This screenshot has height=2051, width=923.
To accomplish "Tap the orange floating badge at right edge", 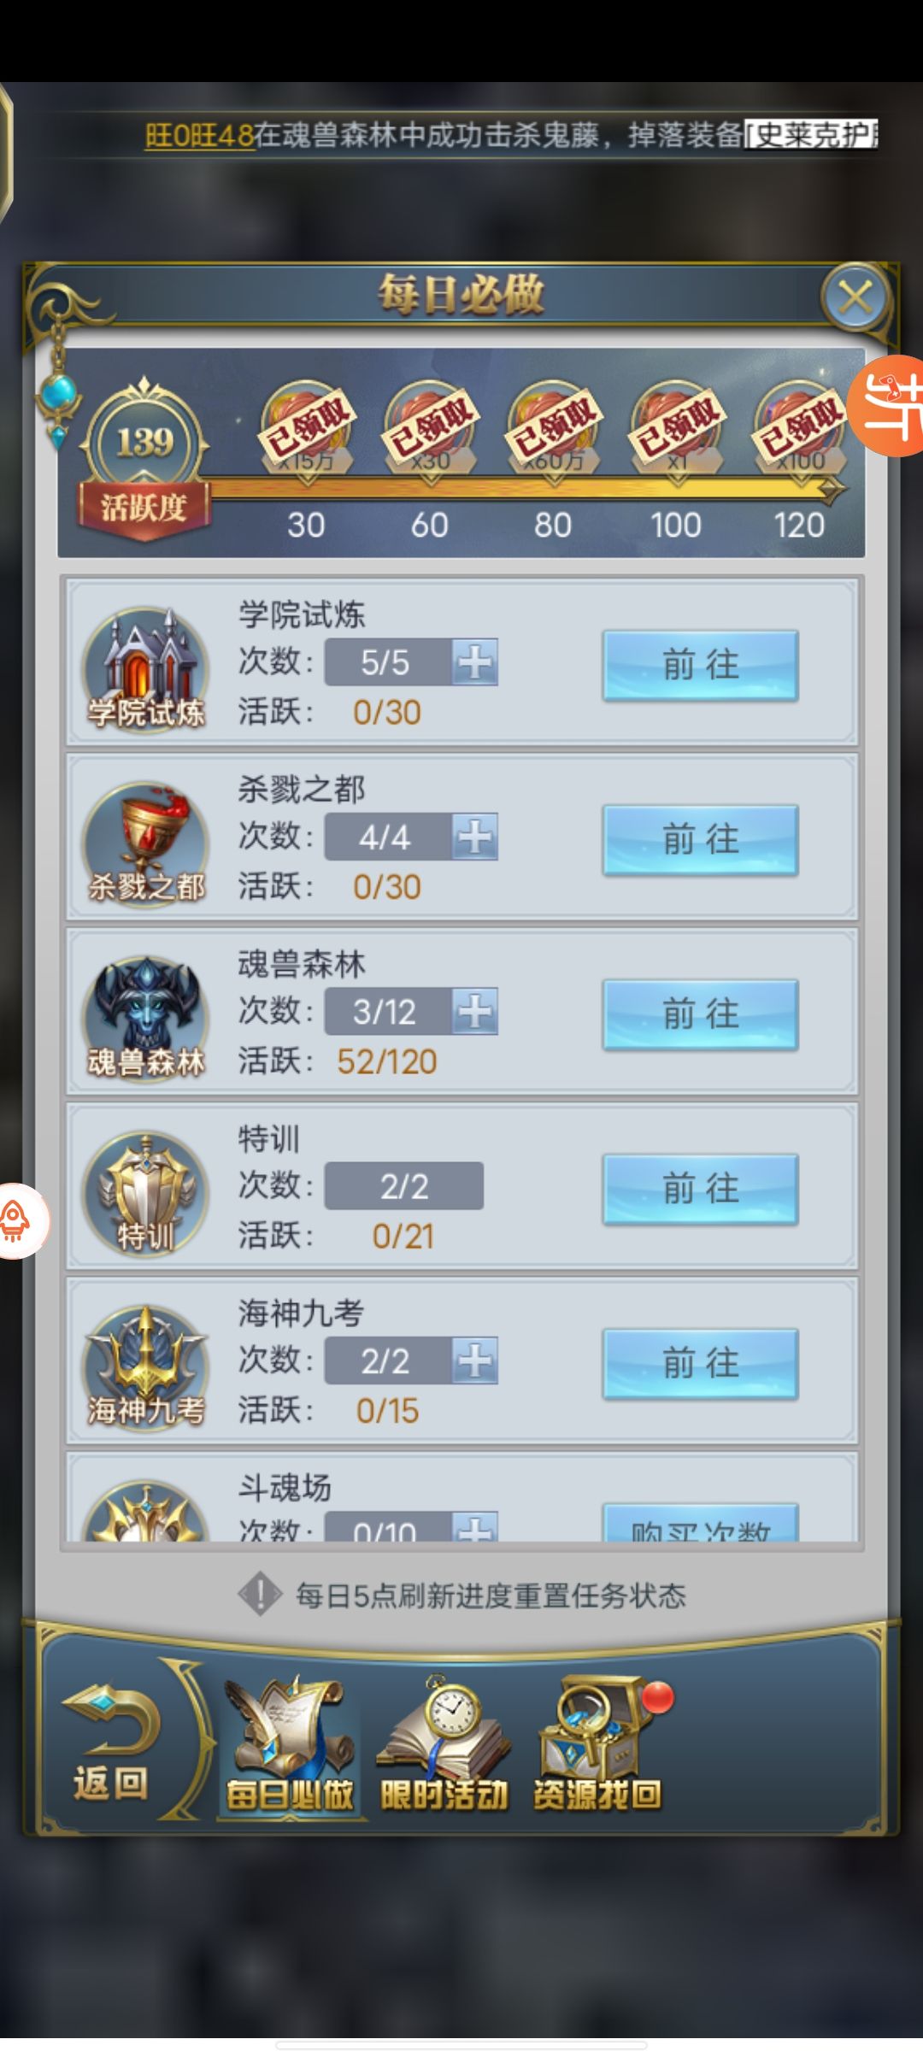I will click(889, 406).
